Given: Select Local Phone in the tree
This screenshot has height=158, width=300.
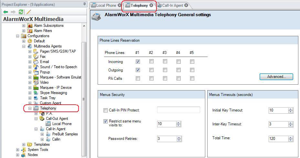Looking at the screenshot, I should click(62, 124).
